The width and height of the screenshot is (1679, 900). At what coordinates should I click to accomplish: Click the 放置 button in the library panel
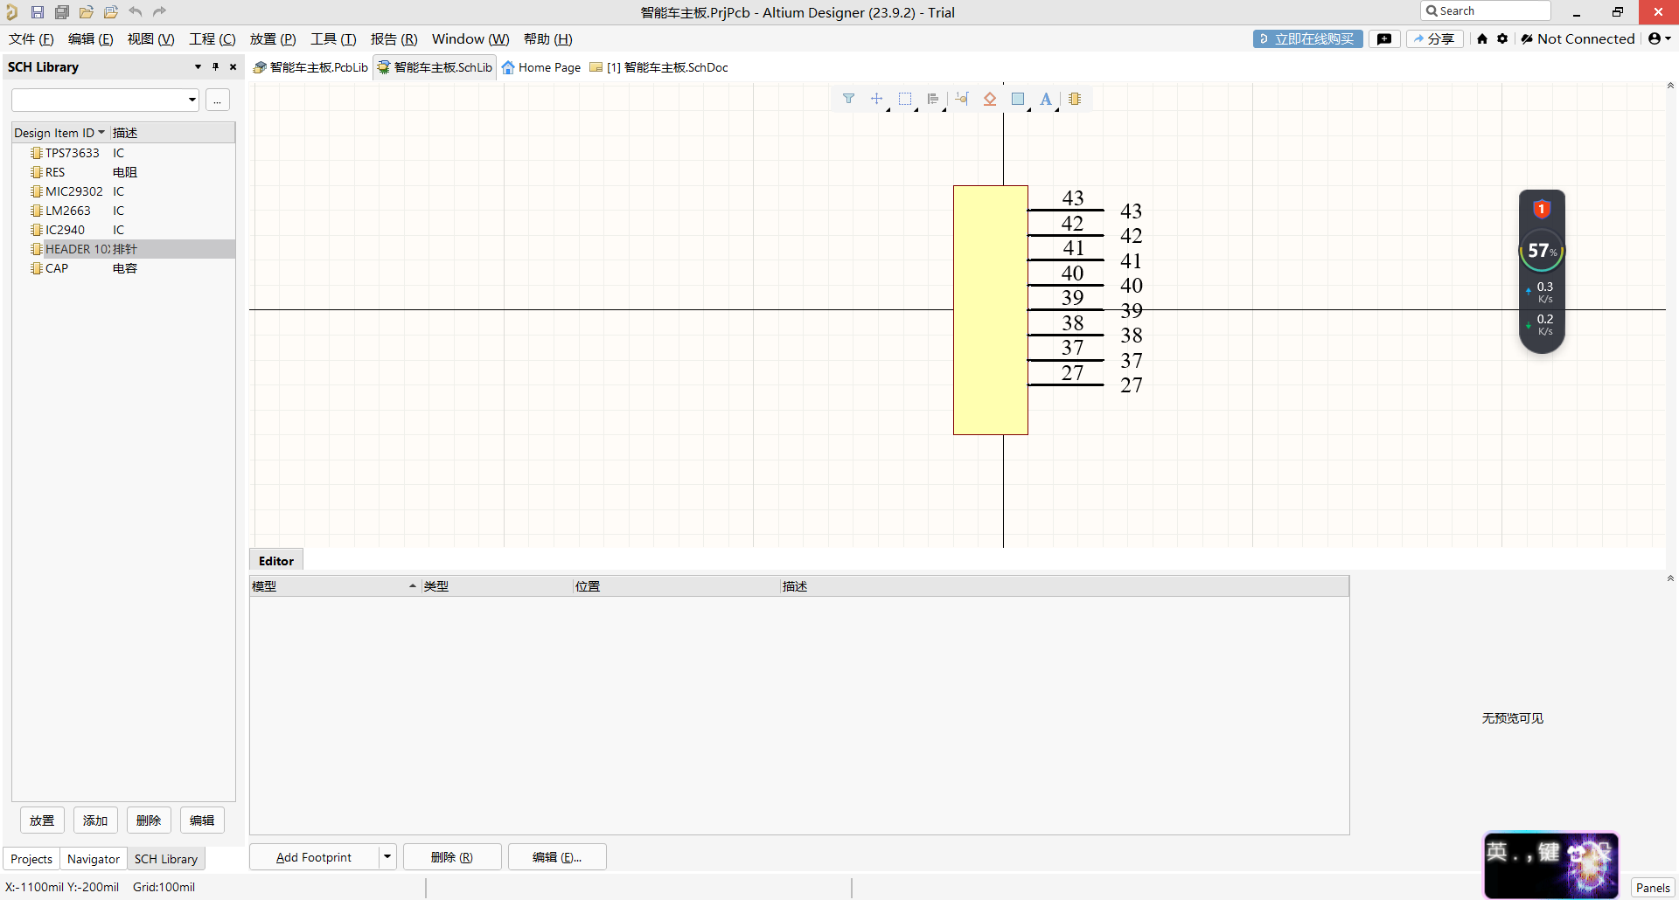coord(42,820)
